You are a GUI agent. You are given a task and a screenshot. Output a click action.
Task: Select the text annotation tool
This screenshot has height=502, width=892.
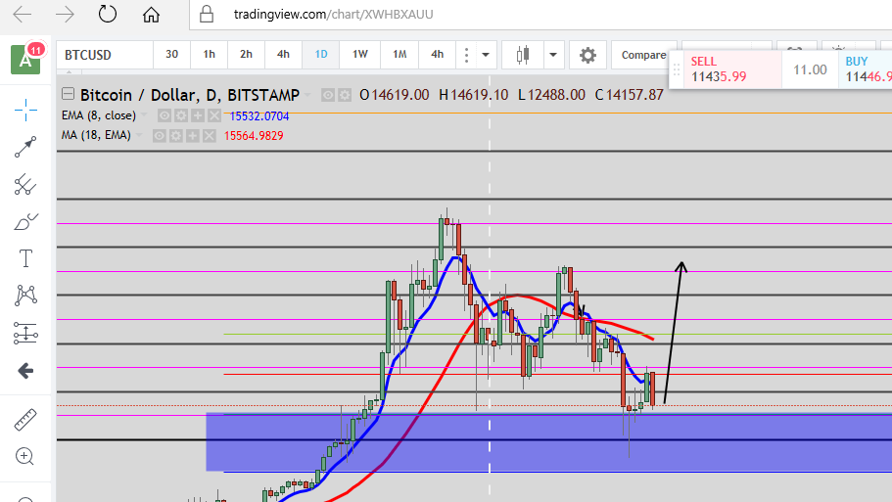click(25, 258)
